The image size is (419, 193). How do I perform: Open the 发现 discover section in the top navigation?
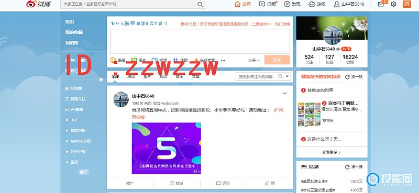(x=292, y=4)
